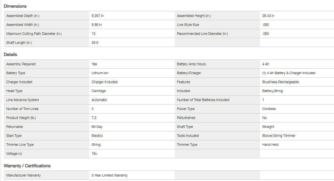Select the Voltage value 18v
Image resolution: width=334 pixels, height=181 pixels.
pyautogui.click(x=95, y=153)
